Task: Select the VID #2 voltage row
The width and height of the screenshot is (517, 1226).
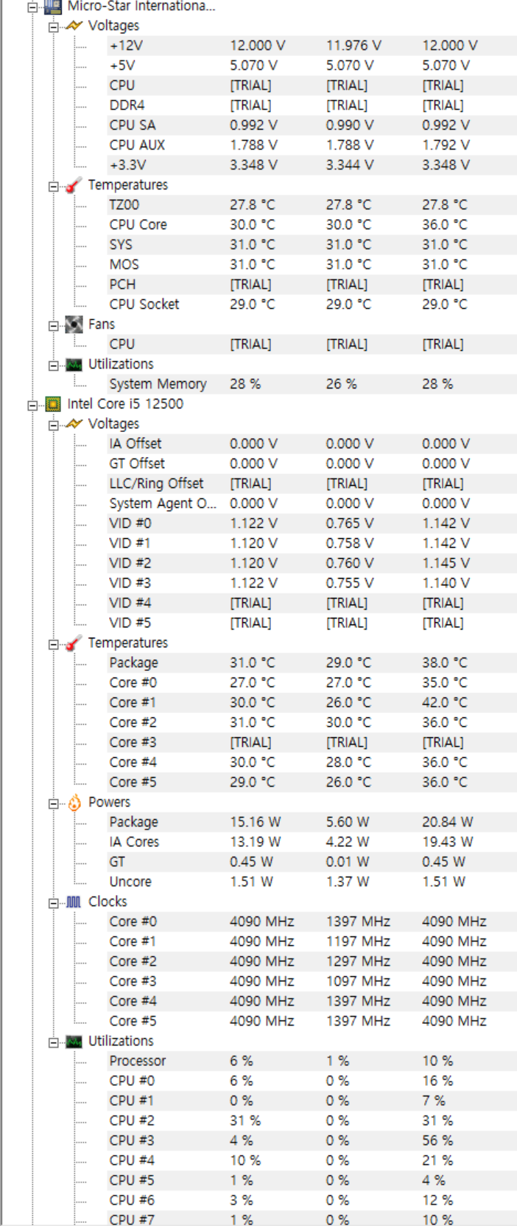Action: pyautogui.click(x=312, y=563)
